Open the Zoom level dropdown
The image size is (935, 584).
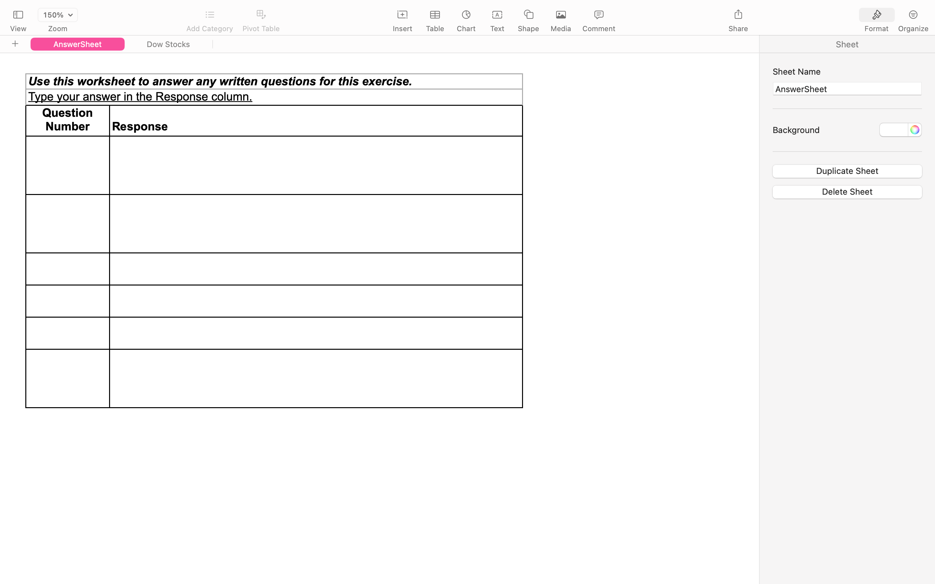pyautogui.click(x=57, y=15)
